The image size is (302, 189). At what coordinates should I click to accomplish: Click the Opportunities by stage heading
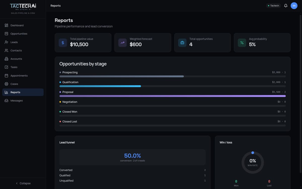coord(83,64)
